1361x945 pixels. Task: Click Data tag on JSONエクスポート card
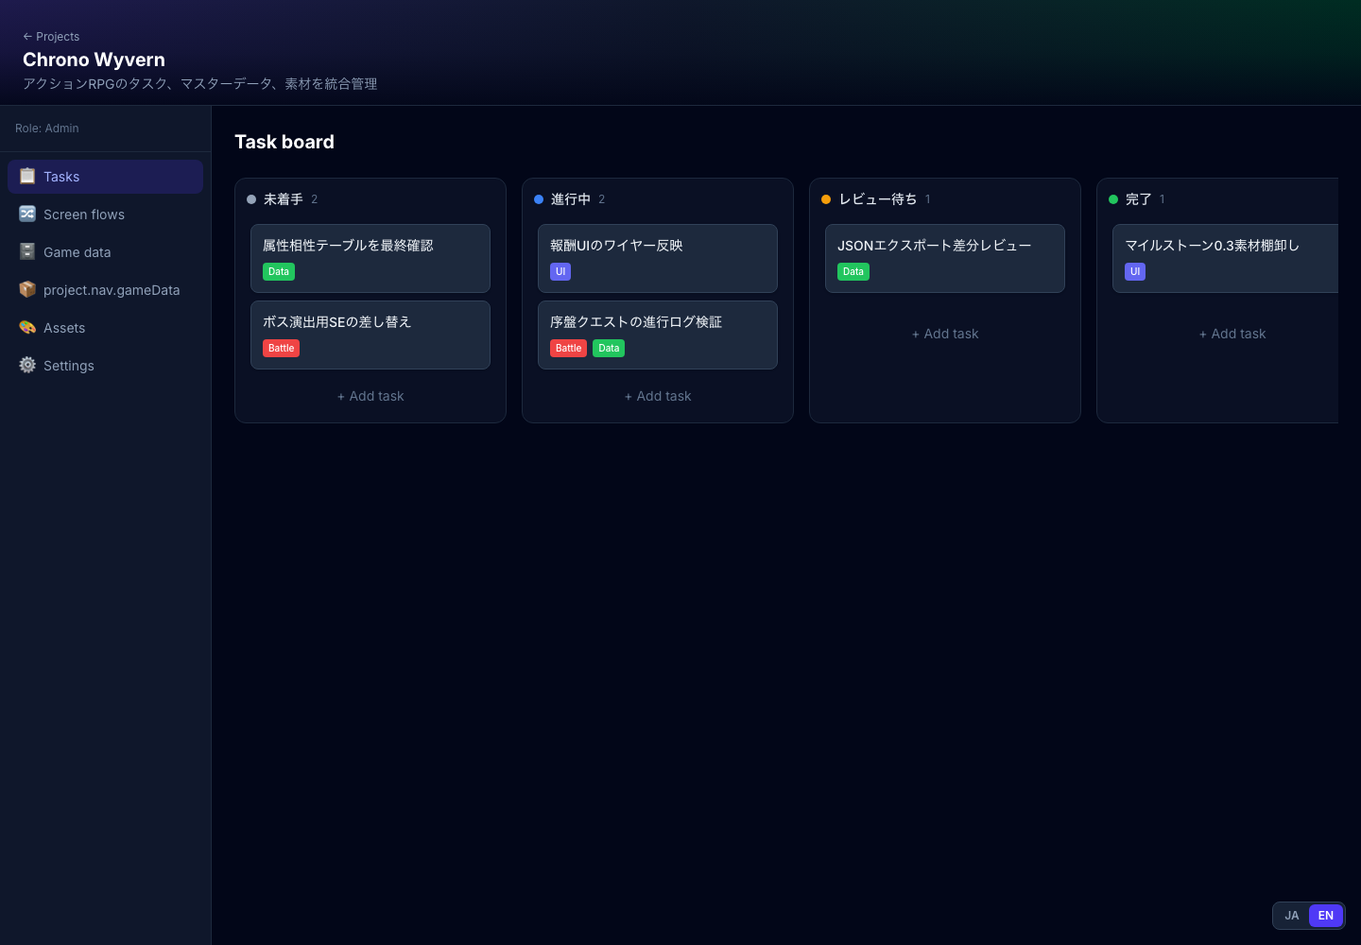point(853,271)
